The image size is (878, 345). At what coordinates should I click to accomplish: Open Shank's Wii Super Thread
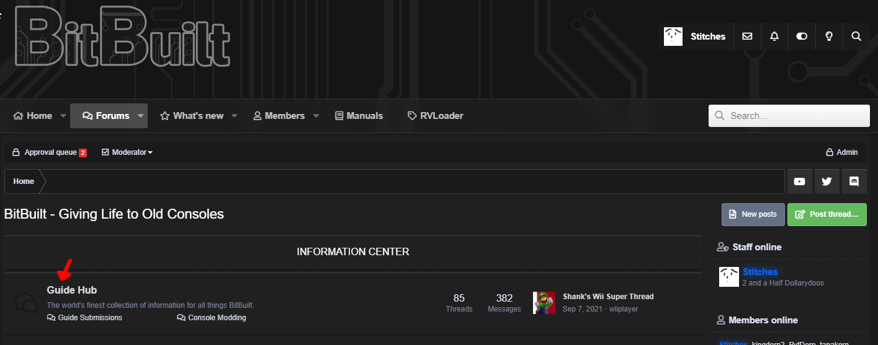[x=608, y=297]
